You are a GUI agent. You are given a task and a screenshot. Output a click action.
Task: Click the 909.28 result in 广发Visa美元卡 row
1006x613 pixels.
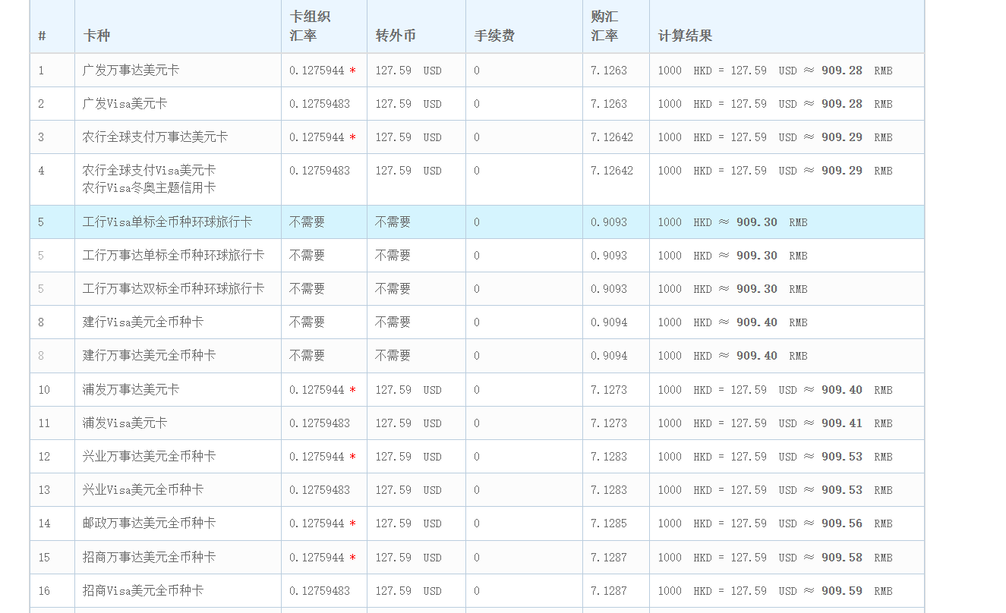(842, 104)
